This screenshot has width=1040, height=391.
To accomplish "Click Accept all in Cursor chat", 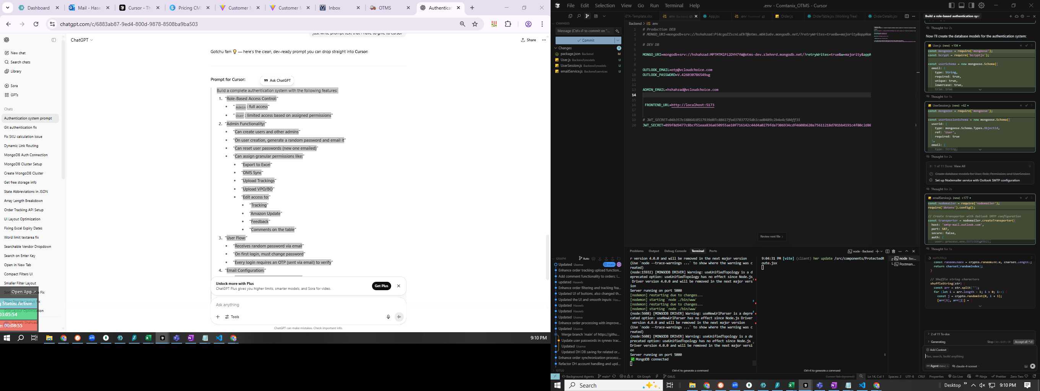I will (1024, 342).
